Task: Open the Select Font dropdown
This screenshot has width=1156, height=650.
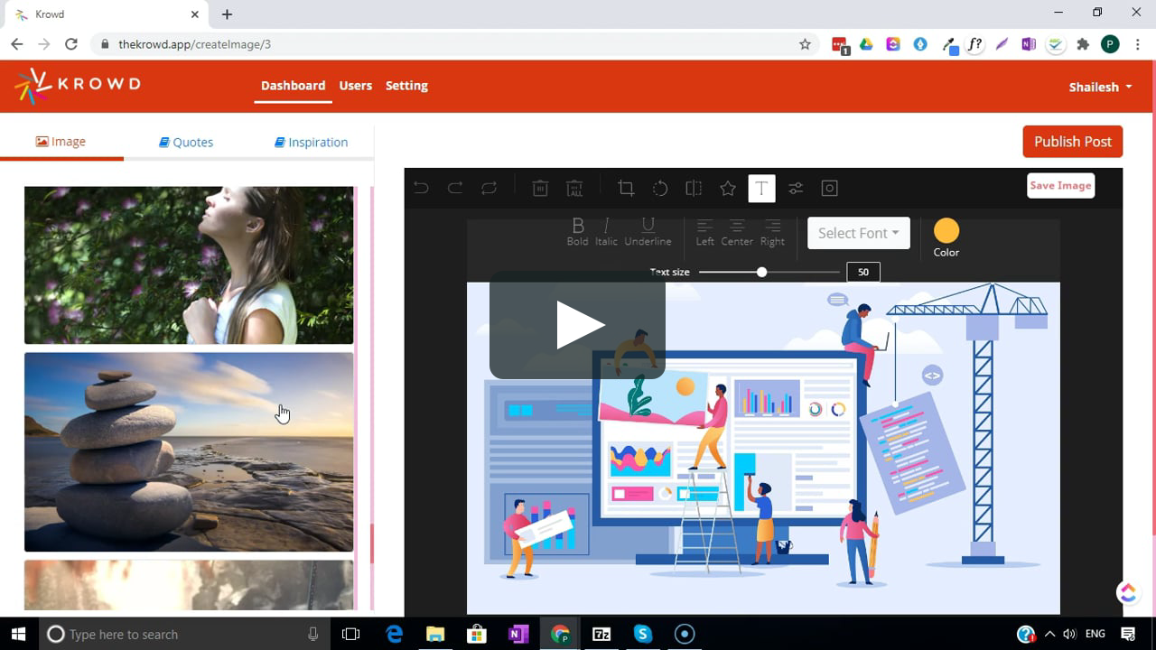Action: [858, 233]
